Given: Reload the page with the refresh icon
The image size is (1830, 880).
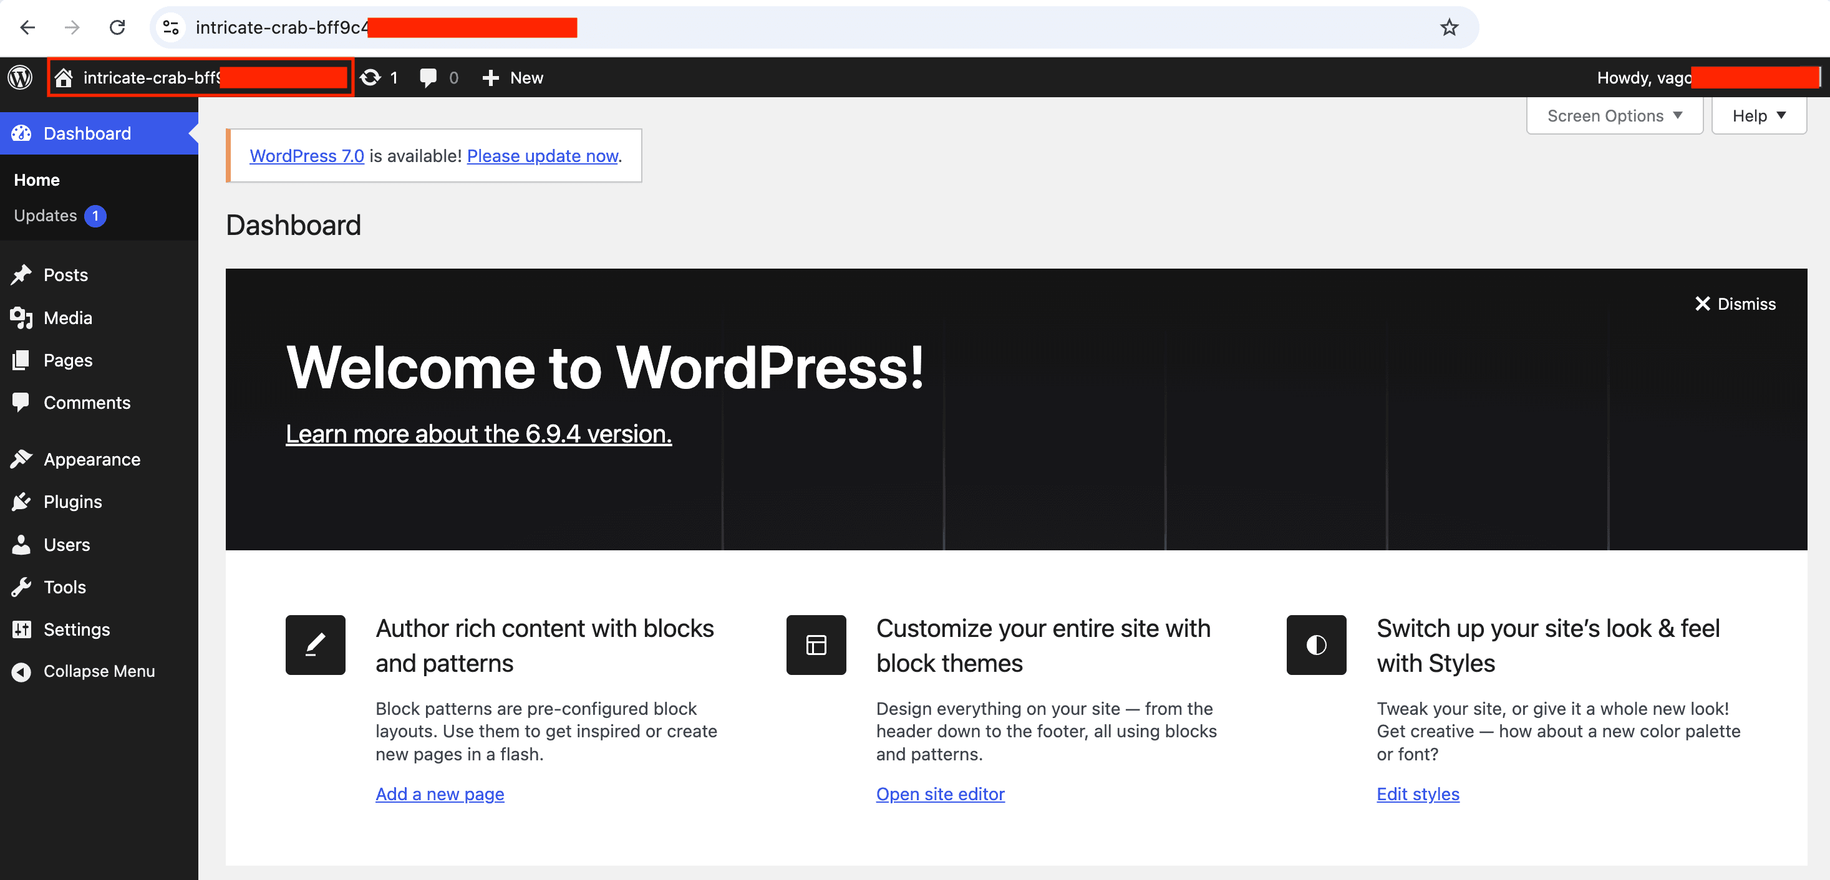Looking at the screenshot, I should [x=117, y=27].
